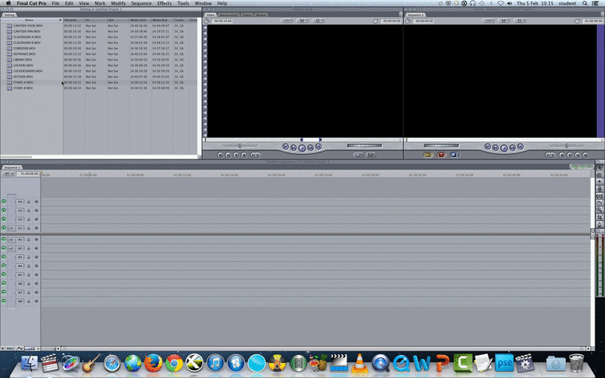Adjust Canvas shuttle control slider
Viewport: 605px width, 378px height.
(567, 145)
